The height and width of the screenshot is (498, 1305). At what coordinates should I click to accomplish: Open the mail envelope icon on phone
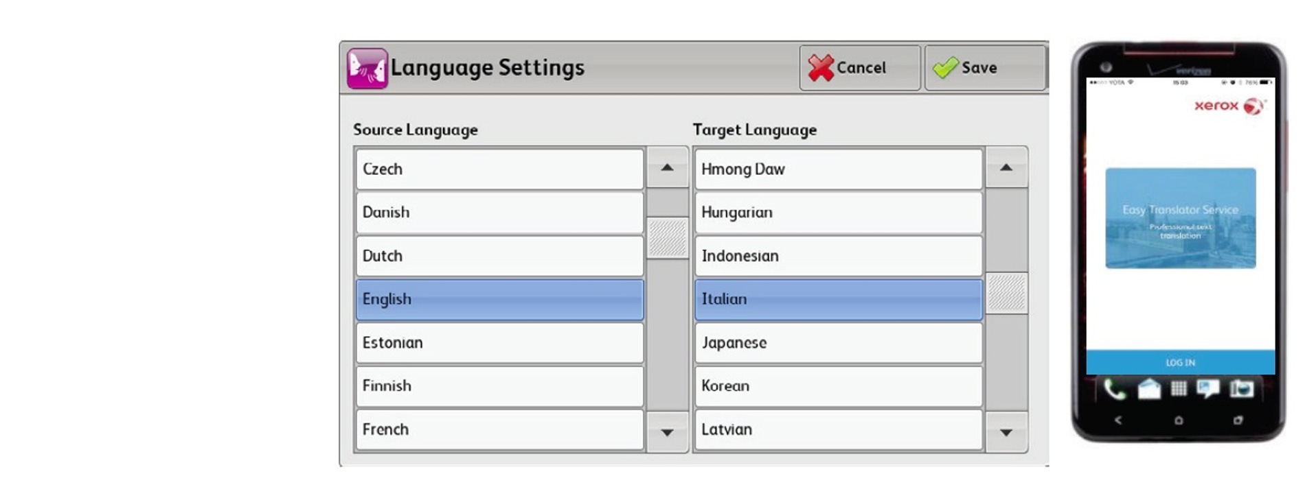point(1148,390)
